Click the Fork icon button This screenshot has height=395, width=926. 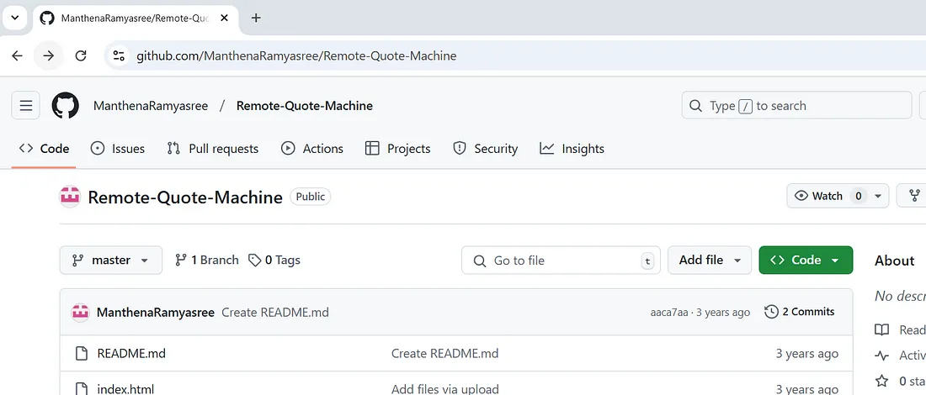pyautogui.click(x=914, y=196)
